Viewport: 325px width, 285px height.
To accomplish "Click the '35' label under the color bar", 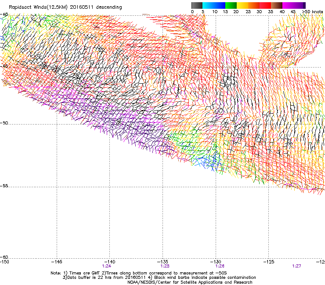I will [271, 12].
